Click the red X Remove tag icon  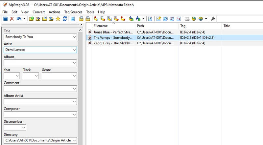coord(12,19)
